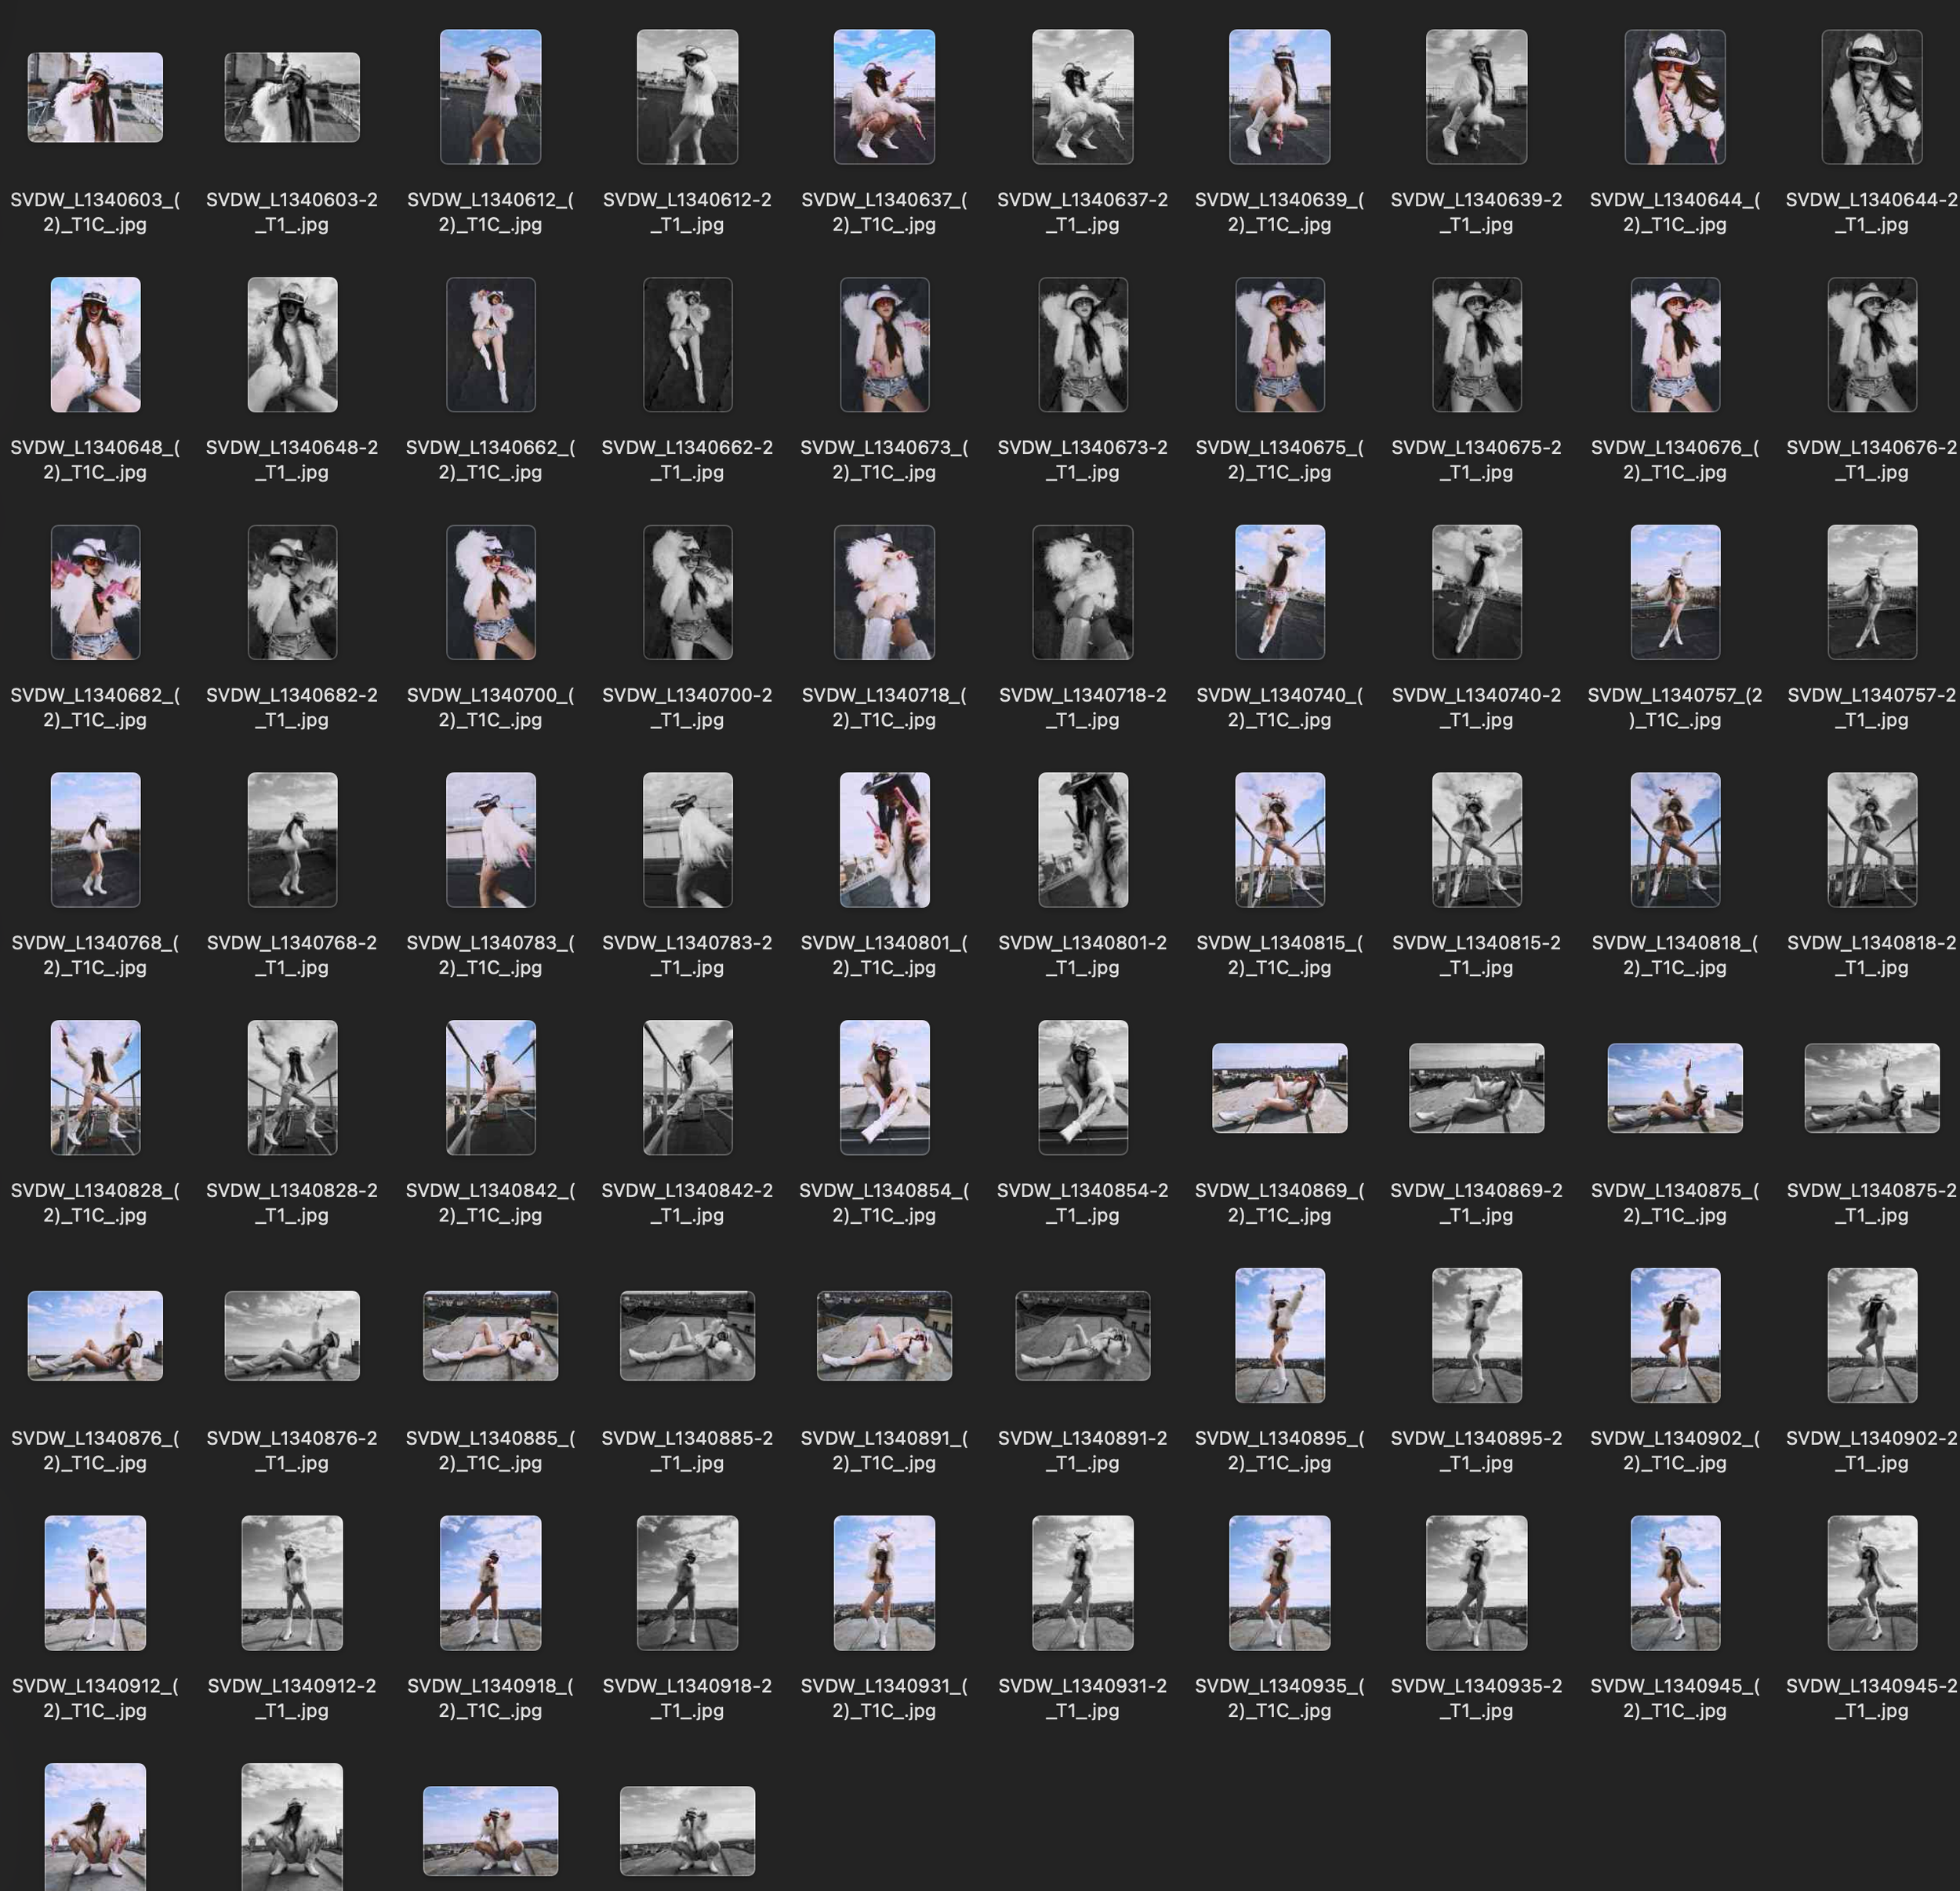Select the label SVDW_L1340700-2_T1_.jpg
Screen dimensions: 1960x1891
pos(687,707)
